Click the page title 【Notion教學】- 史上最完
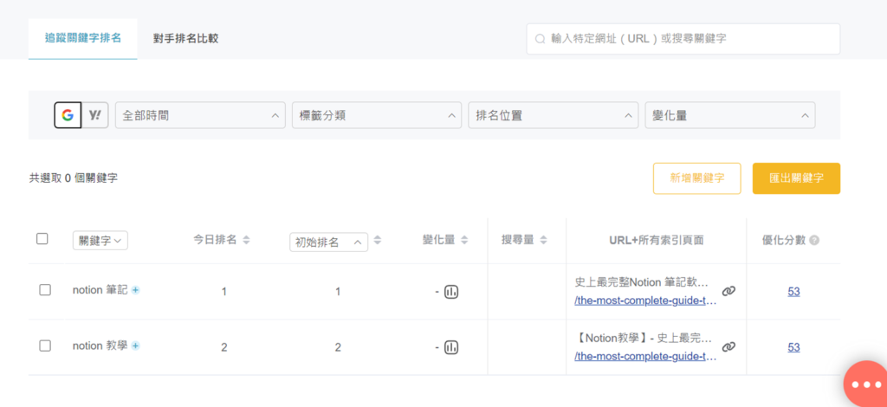Image resolution: width=887 pixels, height=407 pixels. pos(645,338)
